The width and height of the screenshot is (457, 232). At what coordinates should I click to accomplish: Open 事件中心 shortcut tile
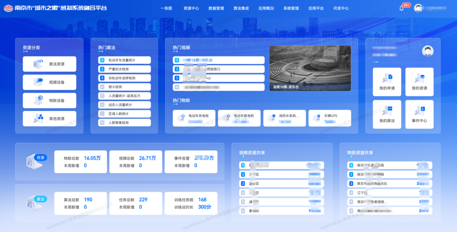pyautogui.click(x=419, y=114)
